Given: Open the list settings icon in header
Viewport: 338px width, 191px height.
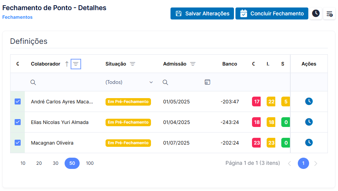Looking at the screenshot, I should 329,13.
